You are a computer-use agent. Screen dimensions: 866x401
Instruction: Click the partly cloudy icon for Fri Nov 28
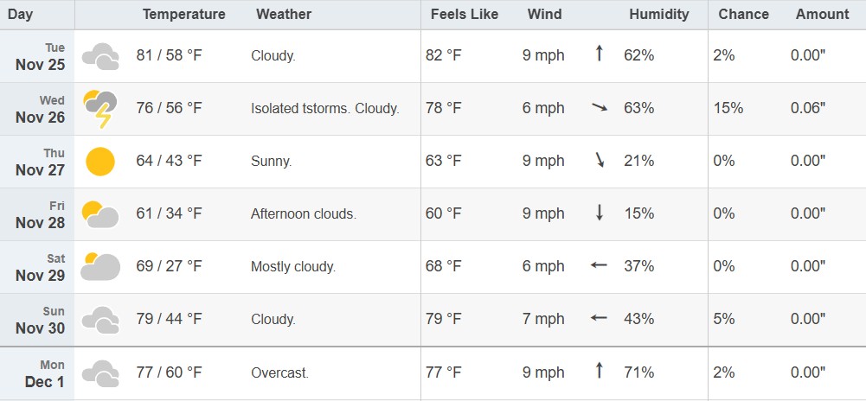click(100, 213)
